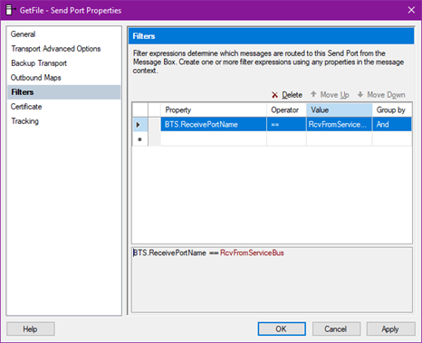422x343 pixels.
Task: Select the BTS.ReceivePortName property cell
Action: click(214, 124)
